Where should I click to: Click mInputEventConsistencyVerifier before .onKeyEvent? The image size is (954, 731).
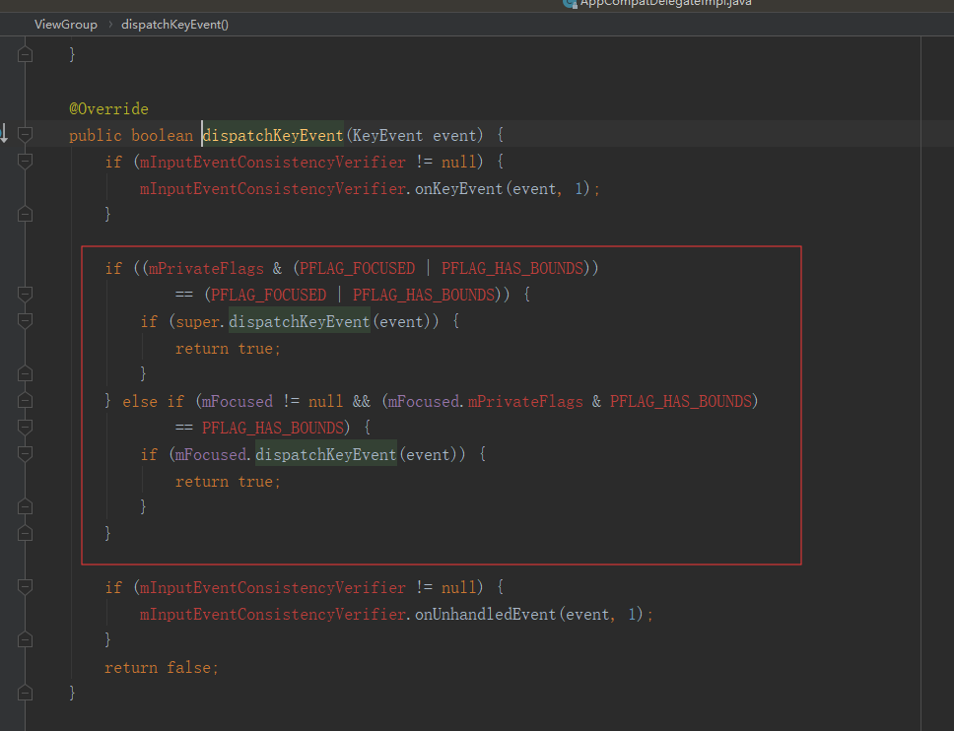273,189
